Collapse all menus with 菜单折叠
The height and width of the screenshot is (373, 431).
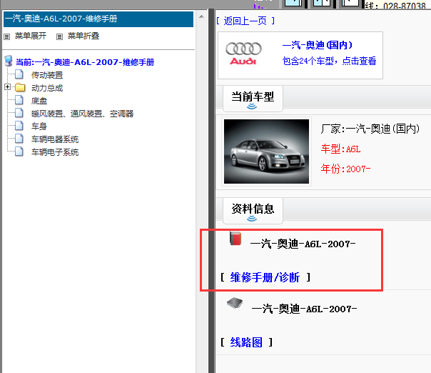tap(77, 36)
